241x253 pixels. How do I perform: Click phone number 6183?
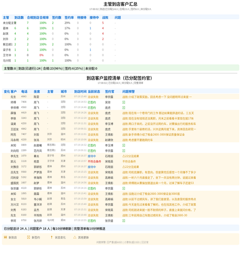(x=24, y=209)
